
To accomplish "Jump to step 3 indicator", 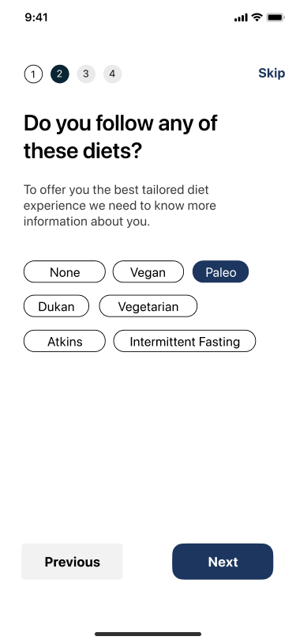I will [86, 74].
